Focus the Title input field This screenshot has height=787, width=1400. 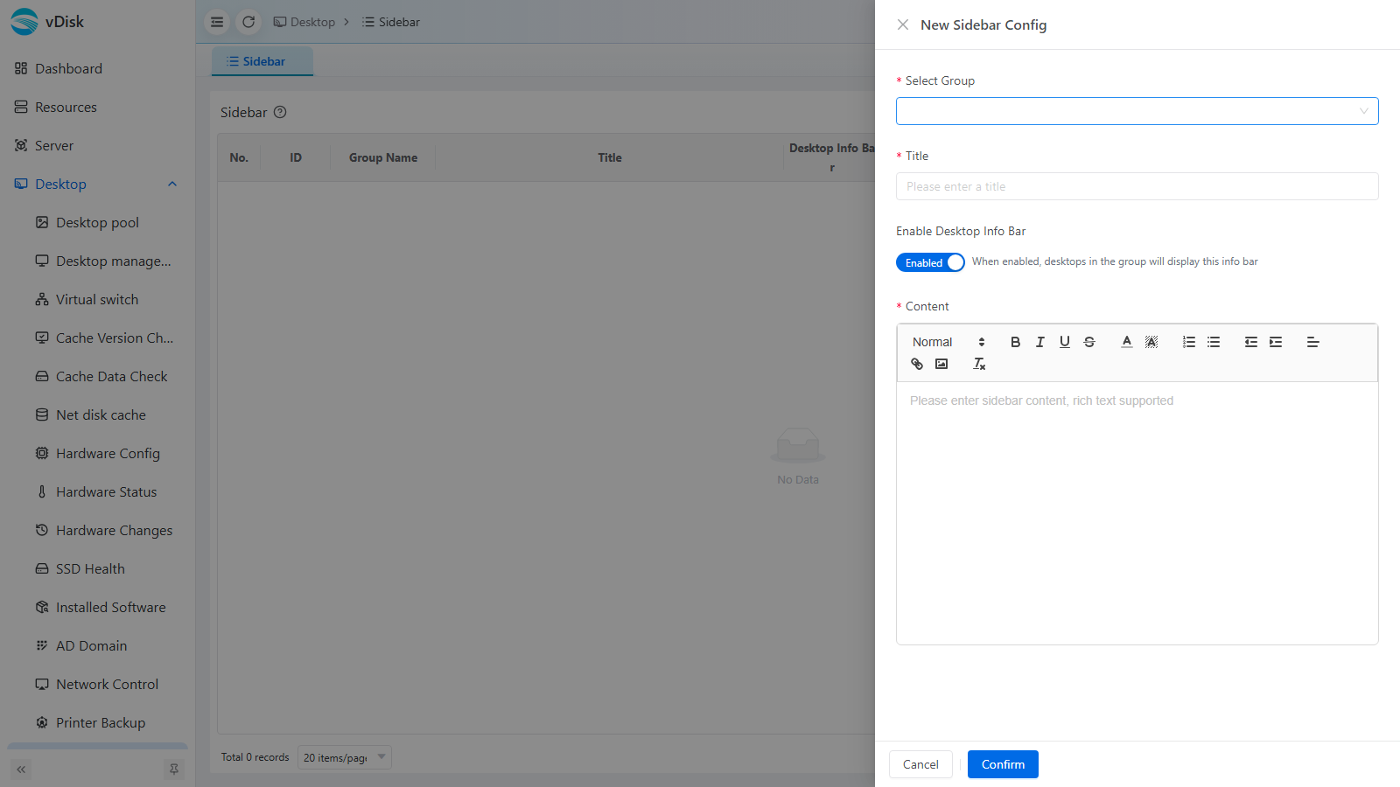pyautogui.click(x=1137, y=186)
